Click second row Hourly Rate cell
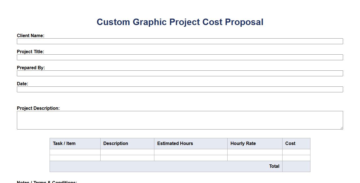This screenshot has width=360, height=183. pos(255,158)
